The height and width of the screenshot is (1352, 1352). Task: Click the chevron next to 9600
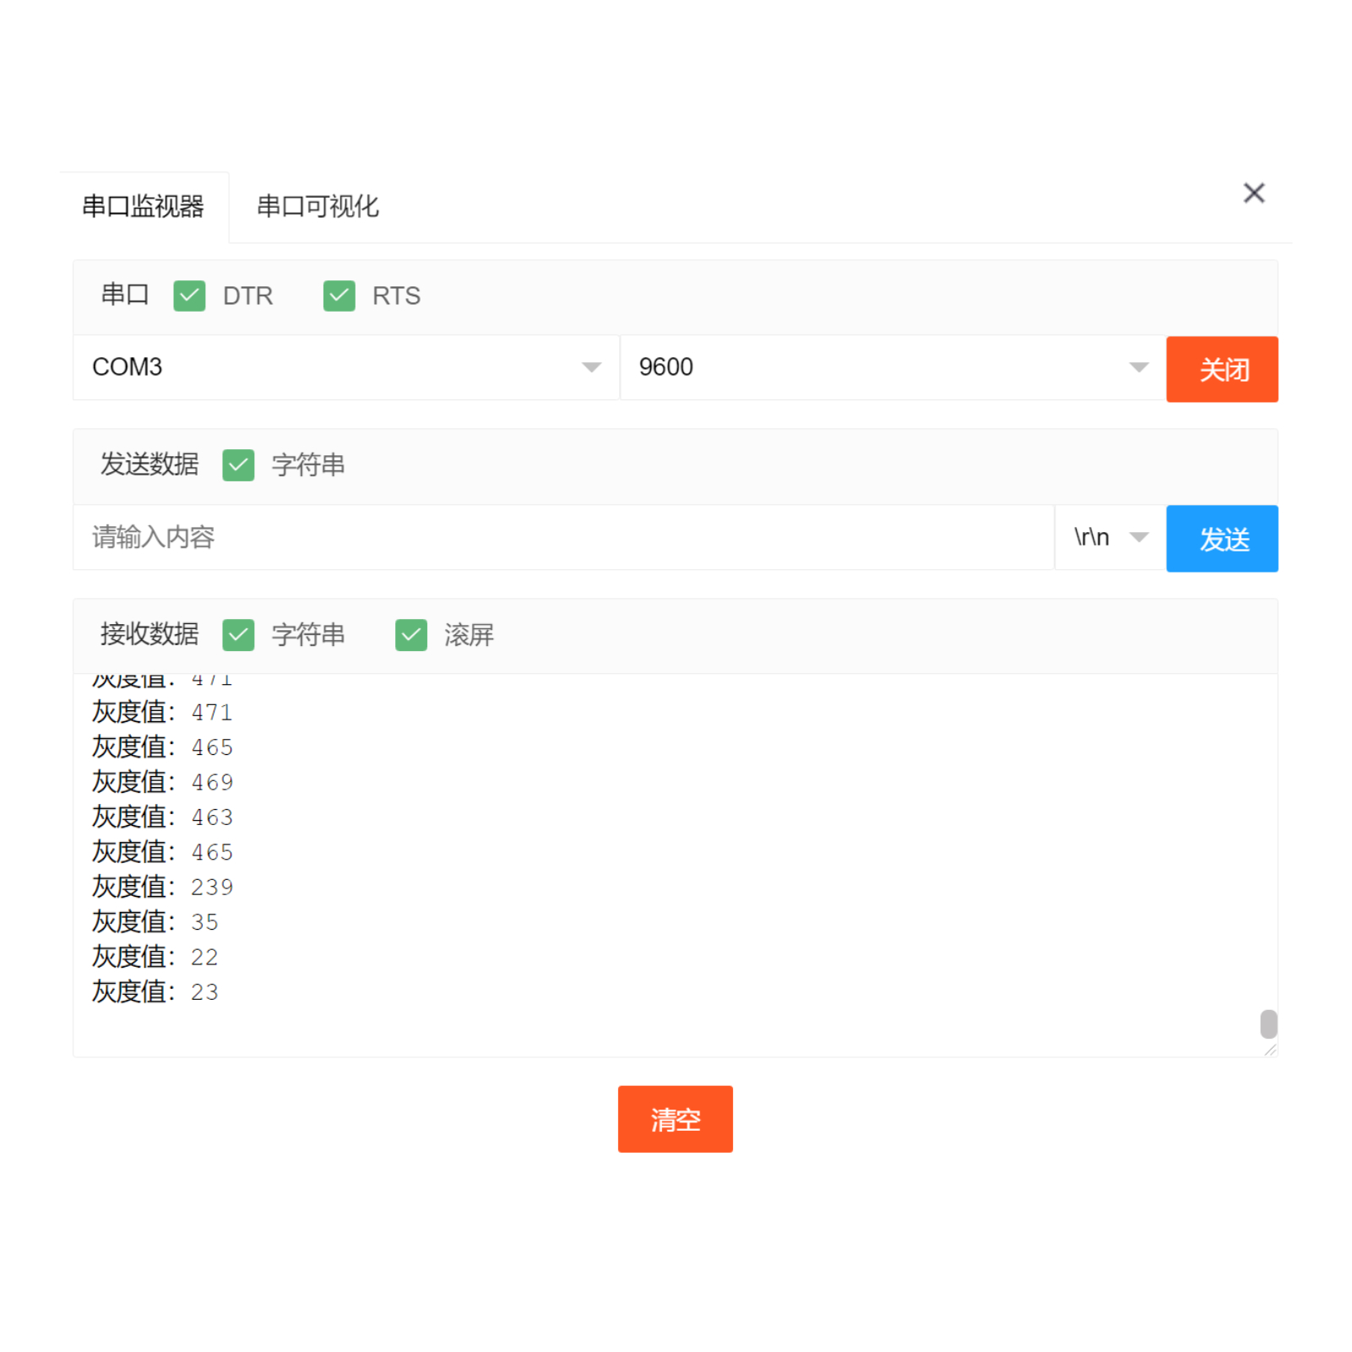[x=1139, y=367]
